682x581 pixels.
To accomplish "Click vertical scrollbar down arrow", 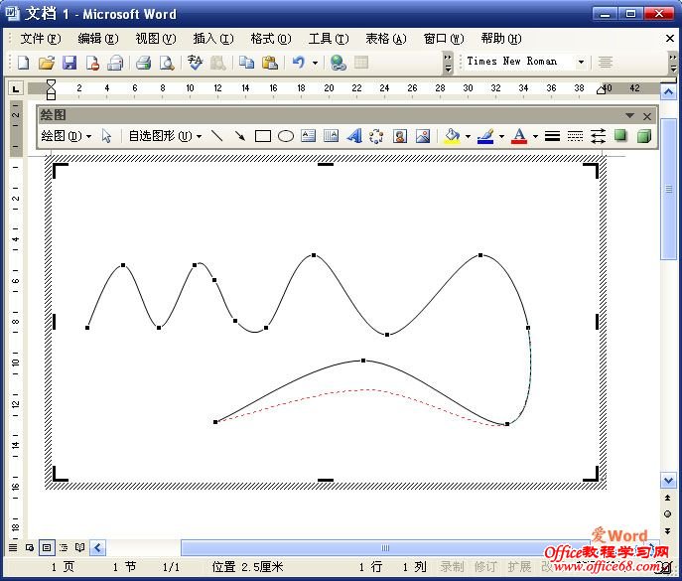I will tap(668, 481).
